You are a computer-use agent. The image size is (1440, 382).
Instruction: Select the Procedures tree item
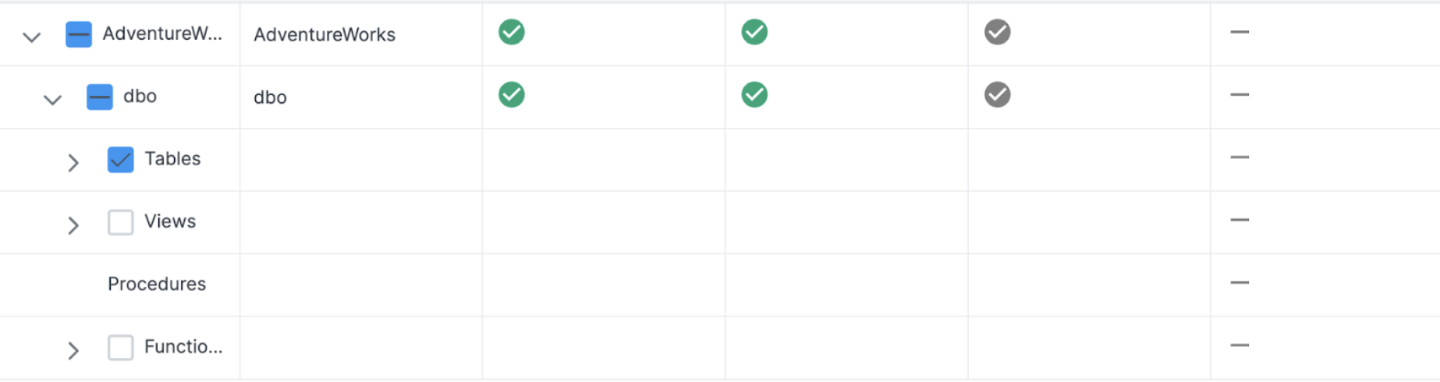(x=157, y=285)
